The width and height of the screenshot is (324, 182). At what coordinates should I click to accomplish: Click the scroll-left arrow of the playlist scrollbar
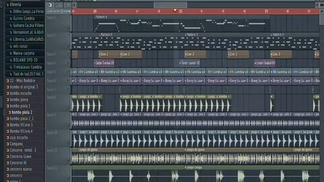(x=74, y=5)
